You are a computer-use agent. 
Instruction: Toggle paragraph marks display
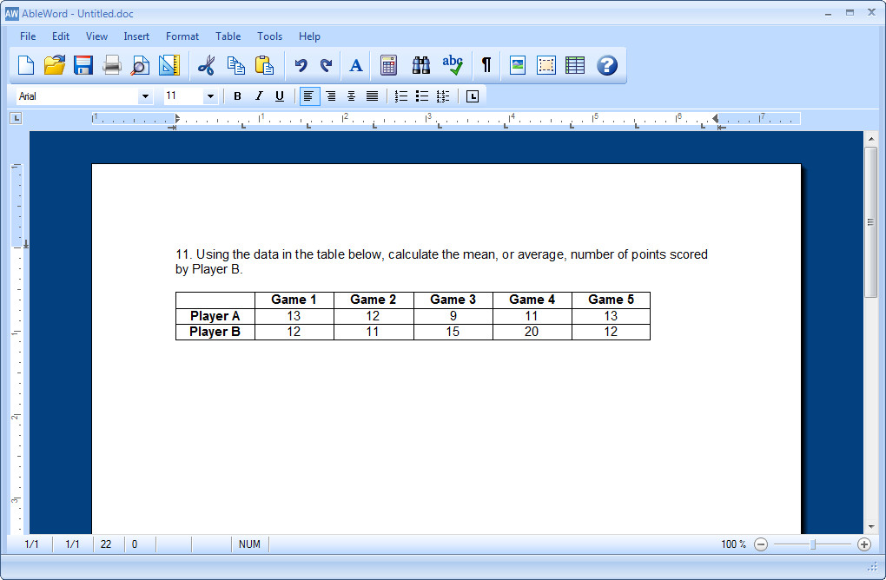point(486,65)
